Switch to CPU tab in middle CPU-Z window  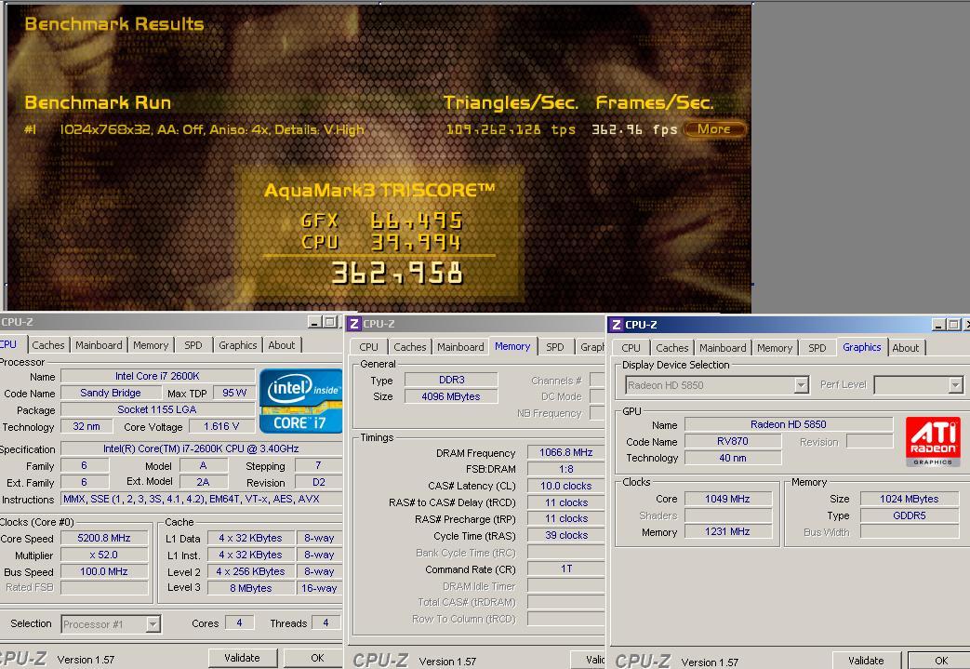coord(368,347)
